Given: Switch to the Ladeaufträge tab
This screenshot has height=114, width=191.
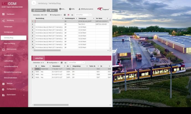Looking at the screenshot, I should pyautogui.click(x=39, y=58).
